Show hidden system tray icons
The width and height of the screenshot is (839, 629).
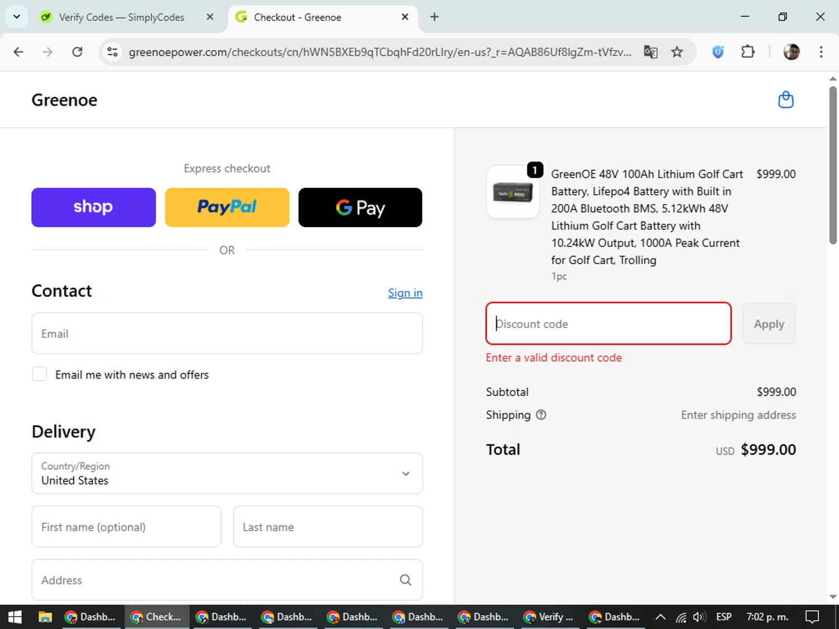(x=661, y=617)
